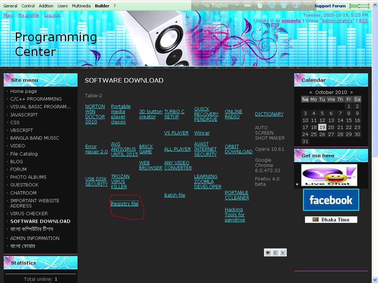The height and width of the screenshot is (283, 378).
Task: Click the question mark help icon
Action: (296, 5)
